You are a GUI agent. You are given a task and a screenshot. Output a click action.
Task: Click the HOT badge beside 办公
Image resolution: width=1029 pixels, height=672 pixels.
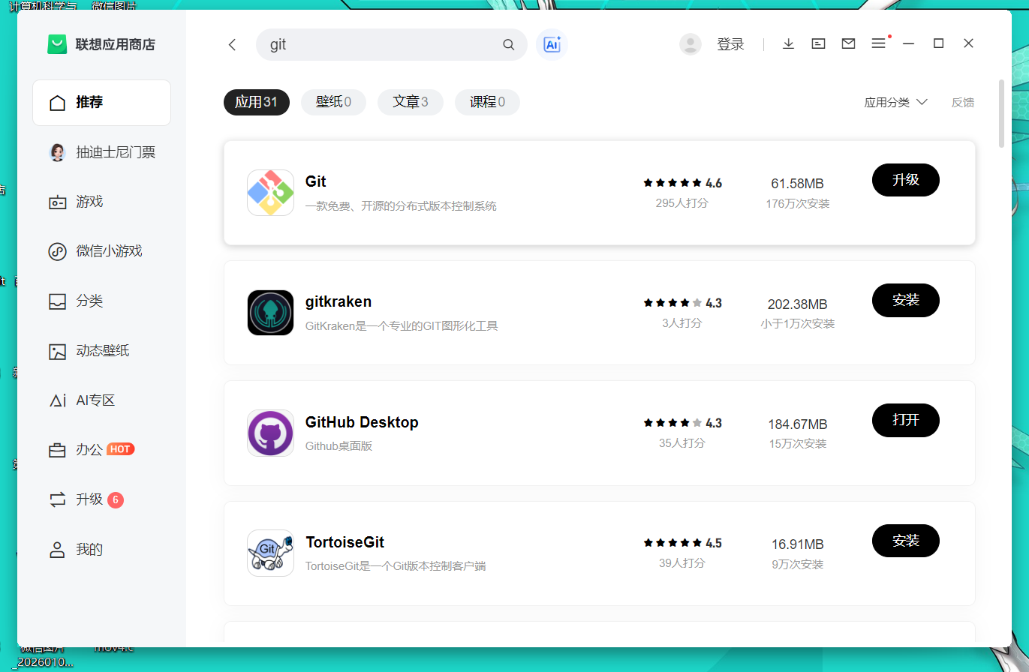(120, 449)
